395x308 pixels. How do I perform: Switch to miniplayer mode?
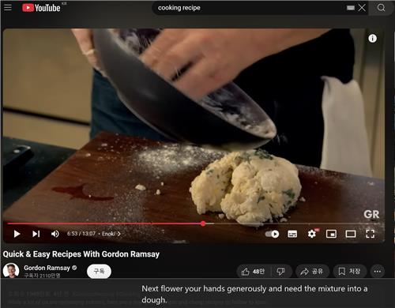tap(331, 234)
